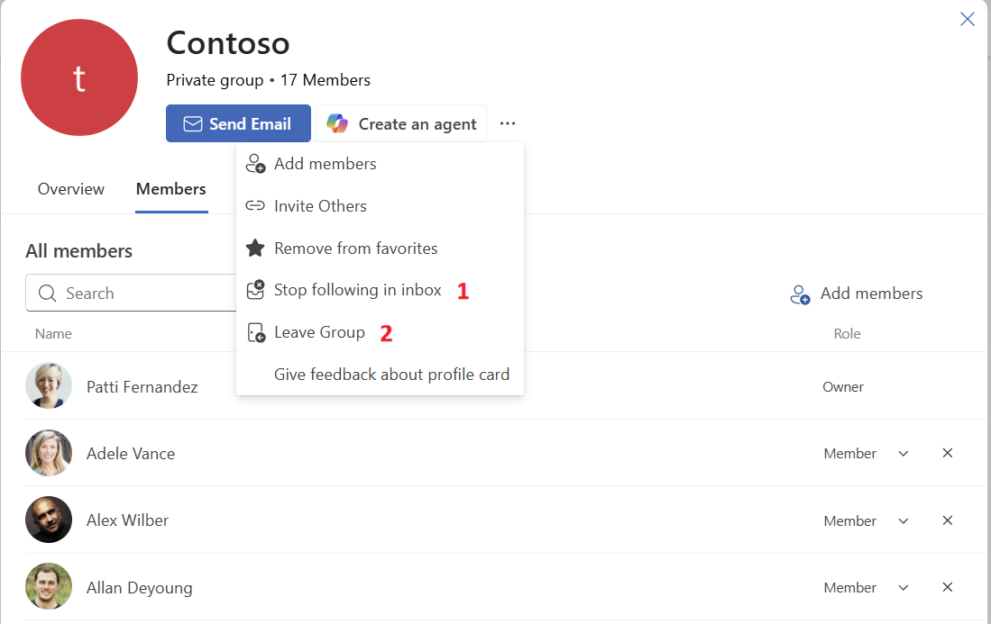Open Alex Wilber's name
Image resolution: width=991 pixels, height=624 pixels.
(x=128, y=520)
